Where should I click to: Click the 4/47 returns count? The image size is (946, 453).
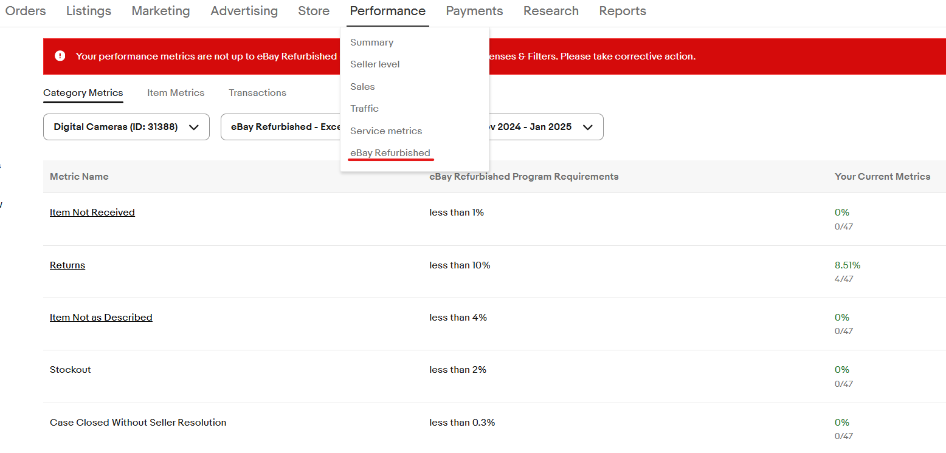click(x=844, y=279)
